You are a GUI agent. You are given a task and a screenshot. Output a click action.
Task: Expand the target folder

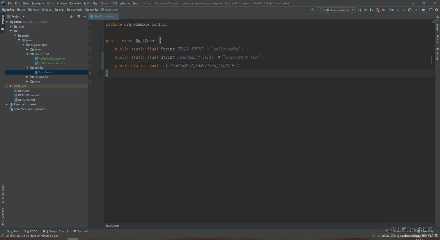[x=11, y=86]
